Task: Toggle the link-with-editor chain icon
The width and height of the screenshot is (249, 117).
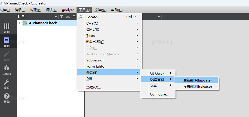Action: (x=68, y=17)
